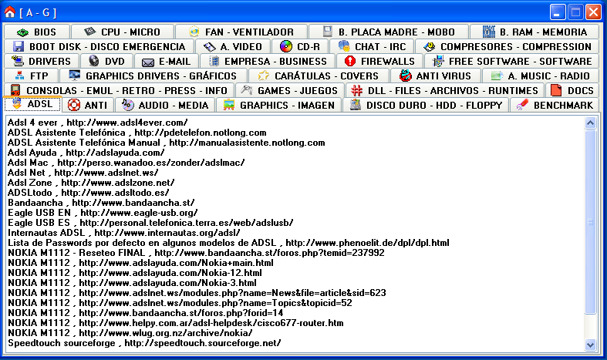Click NOKIA M1112 - Reseteo FINAL line
Image resolution: width=607 pixels, height=360 pixels.
pos(196,253)
